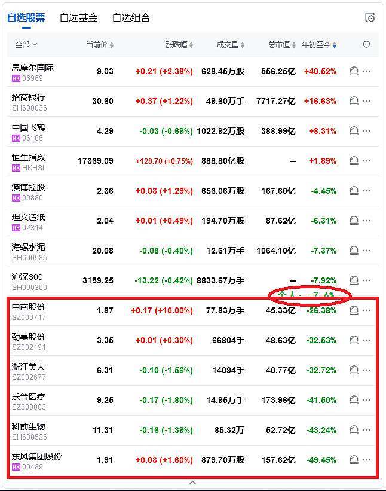The height and width of the screenshot is (491, 386).
Task: Set alert bell for 浙江美大
Action: pyautogui.click(x=354, y=370)
